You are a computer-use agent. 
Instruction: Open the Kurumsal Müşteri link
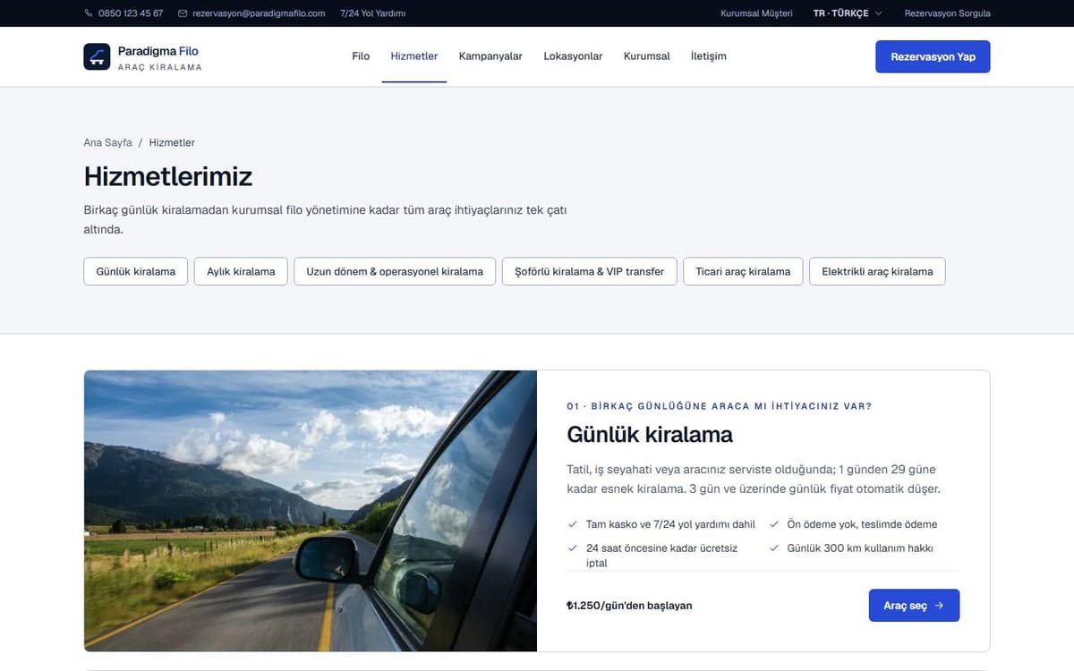756,13
